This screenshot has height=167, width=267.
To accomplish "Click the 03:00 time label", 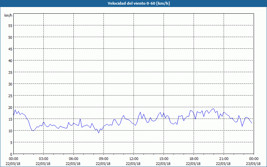I will coord(44,159).
